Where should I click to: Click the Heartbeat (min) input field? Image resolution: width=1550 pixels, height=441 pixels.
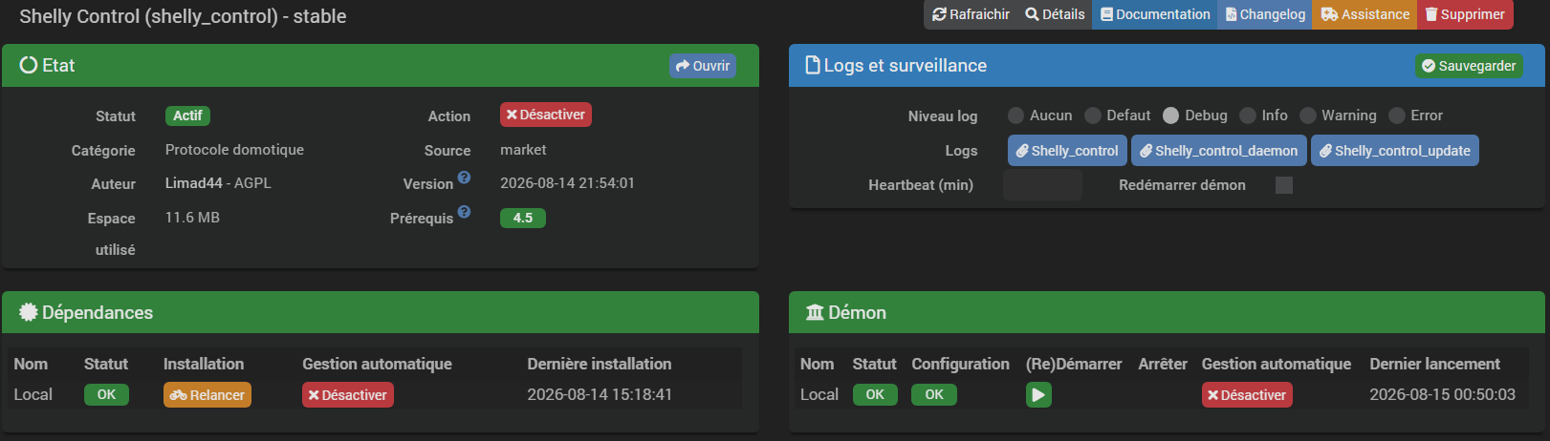(x=1042, y=185)
